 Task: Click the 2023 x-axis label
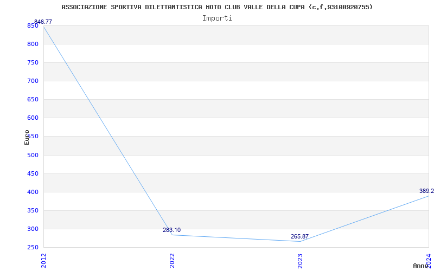300,261
